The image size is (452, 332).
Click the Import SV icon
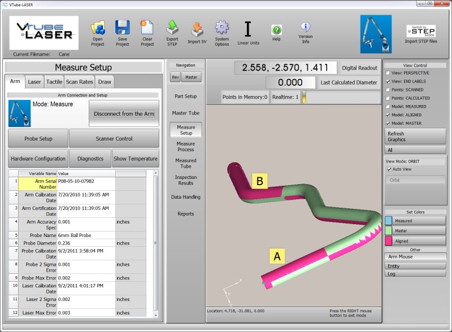(x=197, y=28)
